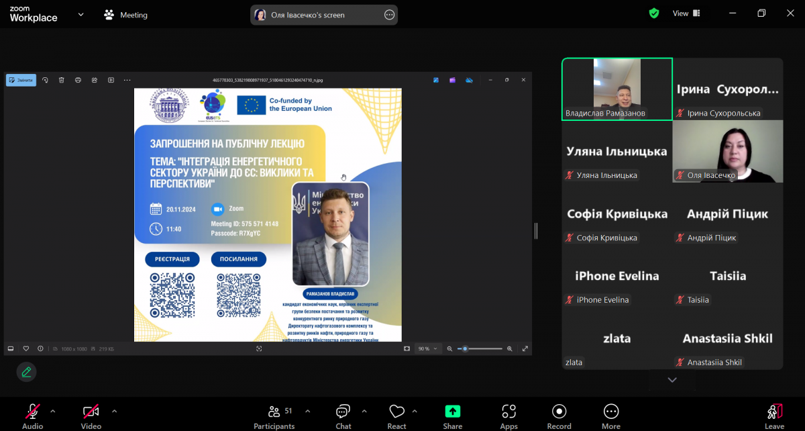Screen dimensions: 805x431
Task: Expand audio options chevron next to Audio
Action: [x=53, y=411]
